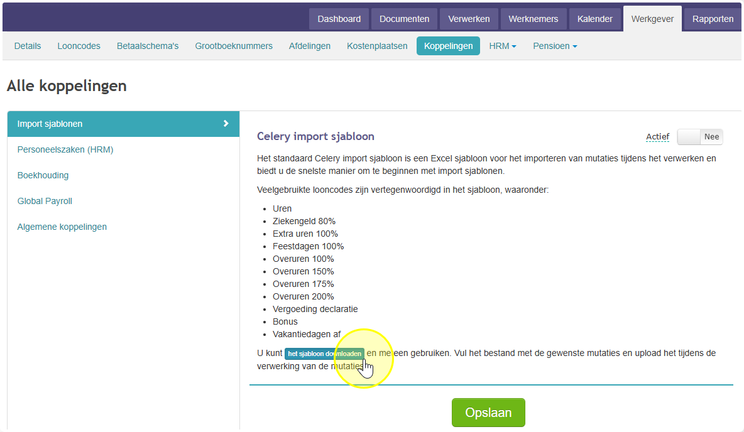Click the 'Overuren 200%' list item

click(x=304, y=296)
